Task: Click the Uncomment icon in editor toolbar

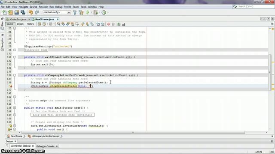Action: coord(124,24)
